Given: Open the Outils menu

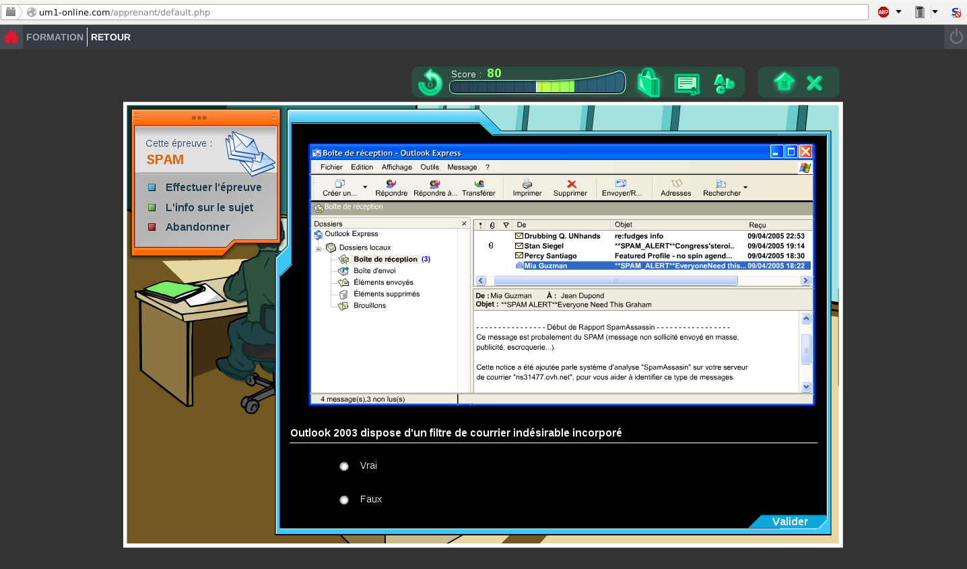Looking at the screenshot, I should point(430,167).
